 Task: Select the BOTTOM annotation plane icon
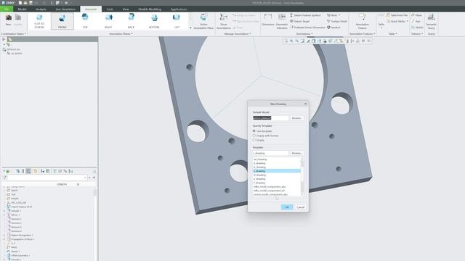154,21
